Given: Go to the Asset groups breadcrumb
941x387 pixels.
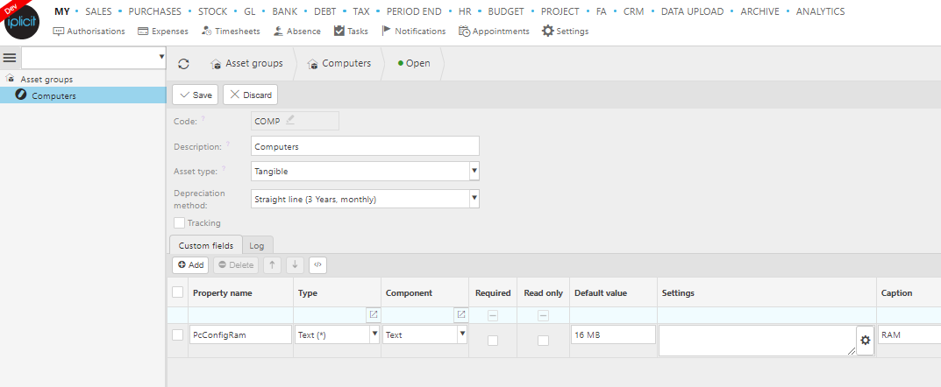Looking at the screenshot, I should coord(246,63).
